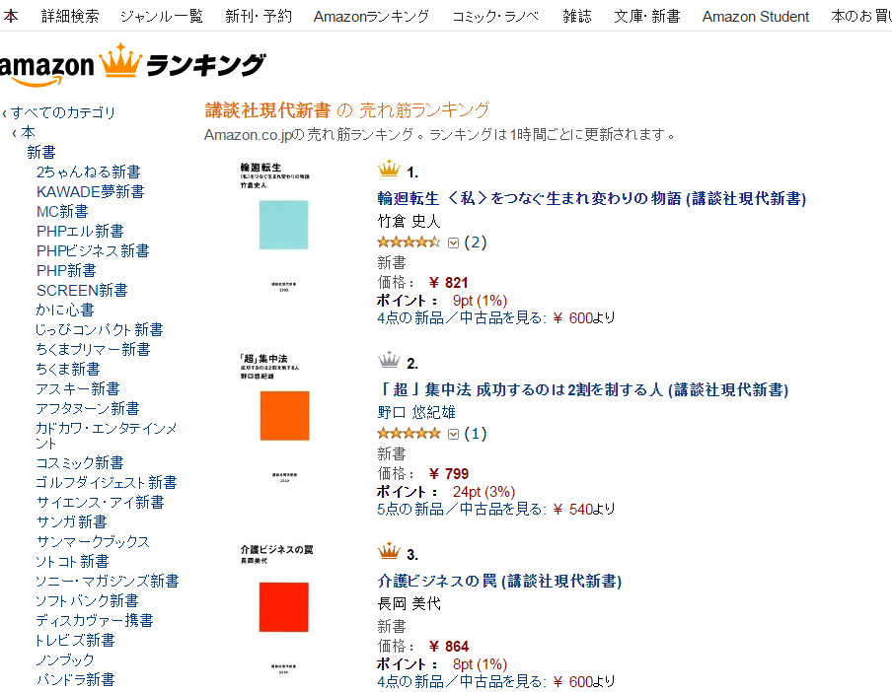Open 新刊・予約 in the top navigation
The image size is (892, 692).
tap(259, 16)
